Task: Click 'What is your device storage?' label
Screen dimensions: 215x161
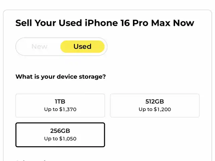Action: pos(60,76)
